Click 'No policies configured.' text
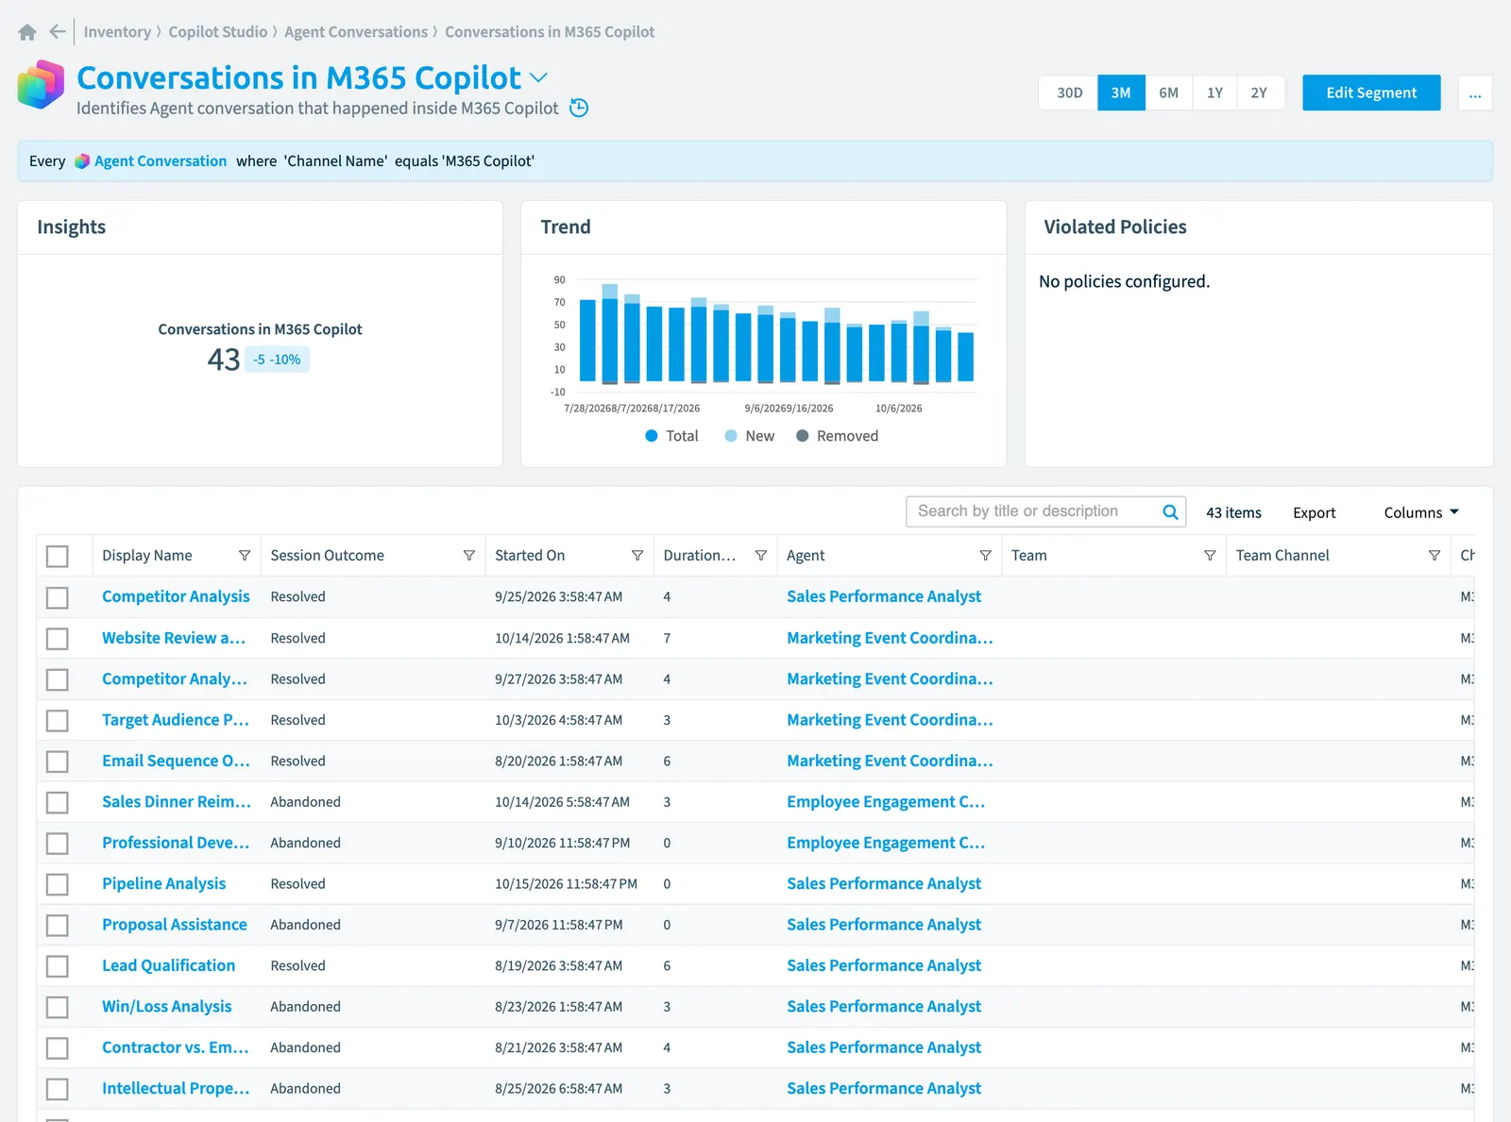This screenshot has height=1122, width=1511. 1124,281
